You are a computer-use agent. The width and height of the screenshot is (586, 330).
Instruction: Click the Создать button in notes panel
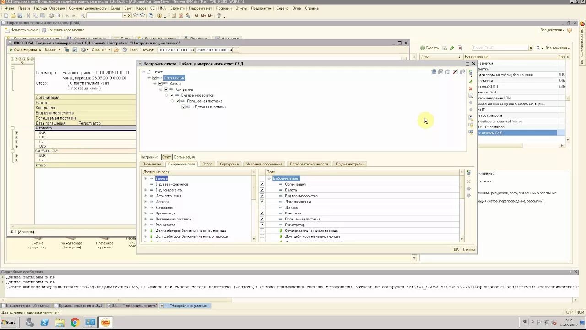429,48
